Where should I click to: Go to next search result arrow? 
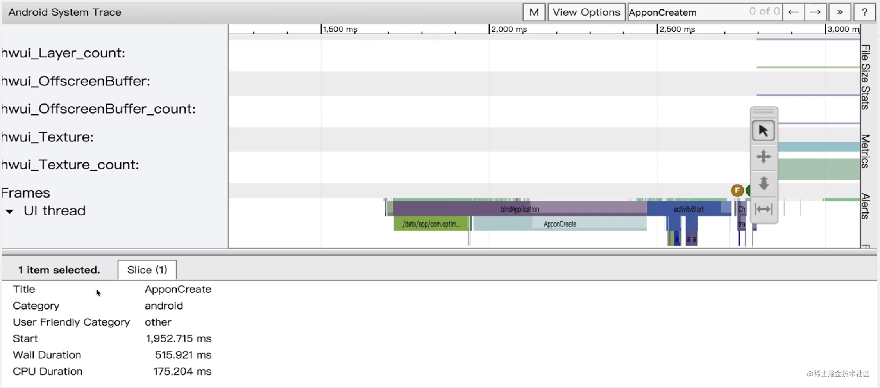(x=815, y=12)
